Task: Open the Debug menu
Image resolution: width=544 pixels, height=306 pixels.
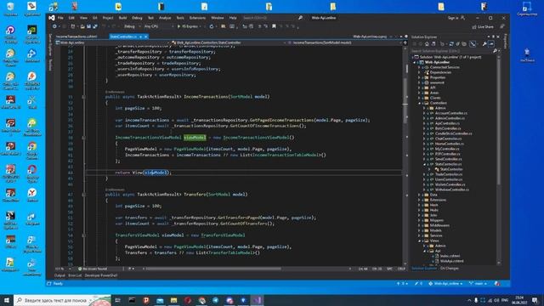Action: pyautogui.click(x=137, y=18)
